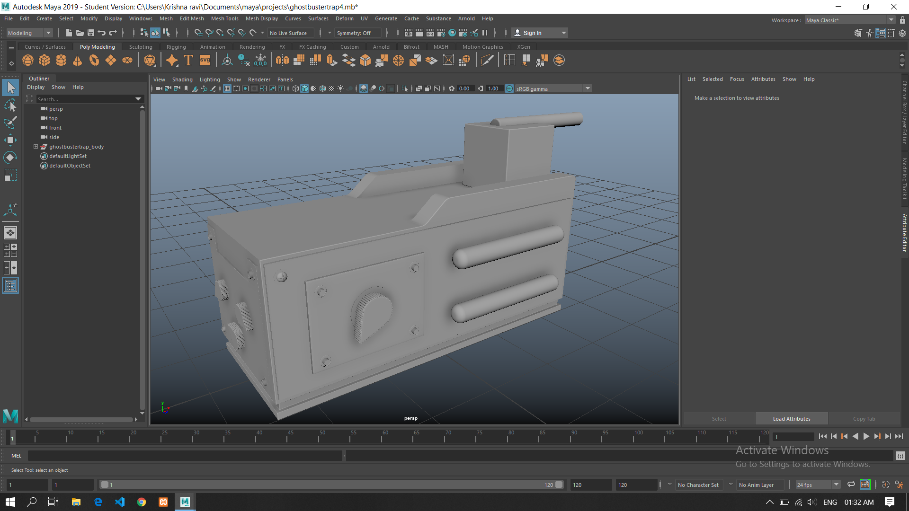Create a polygon disc from the shelf

127,61
